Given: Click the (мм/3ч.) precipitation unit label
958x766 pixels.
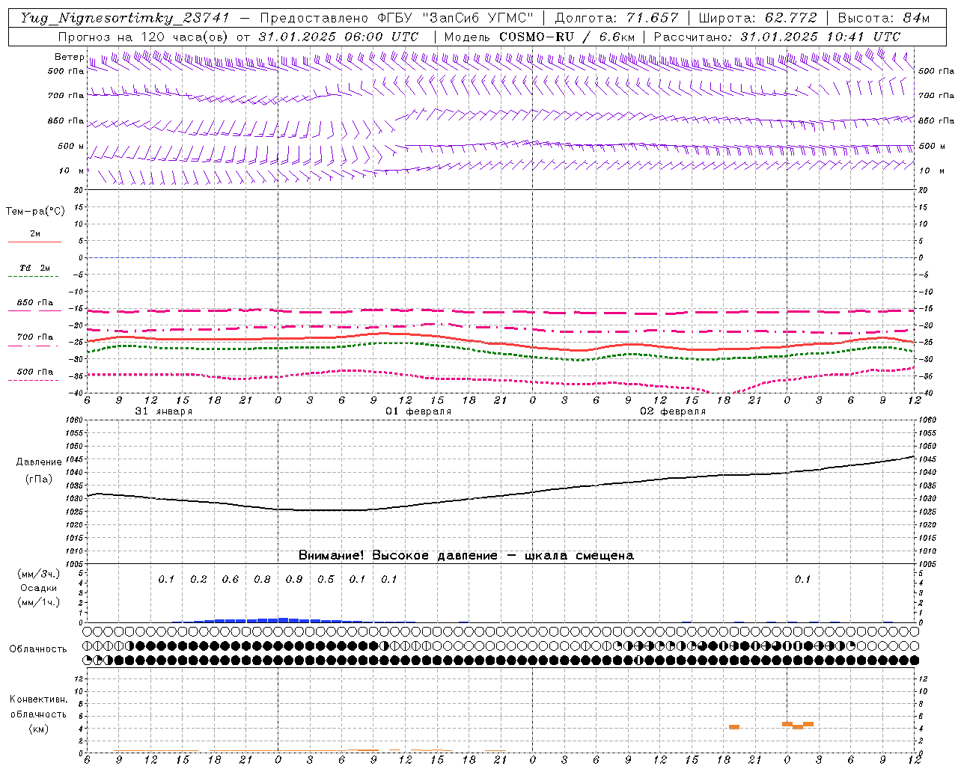Looking at the screenshot, I should coord(39,574).
